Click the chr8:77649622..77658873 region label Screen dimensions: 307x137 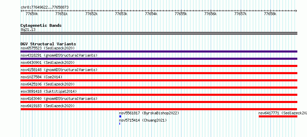(44, 7)
